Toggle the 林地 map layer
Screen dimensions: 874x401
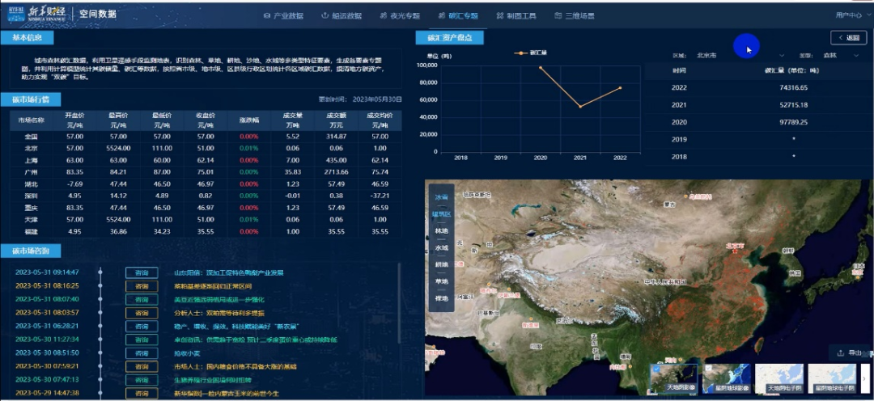(442, 230)
